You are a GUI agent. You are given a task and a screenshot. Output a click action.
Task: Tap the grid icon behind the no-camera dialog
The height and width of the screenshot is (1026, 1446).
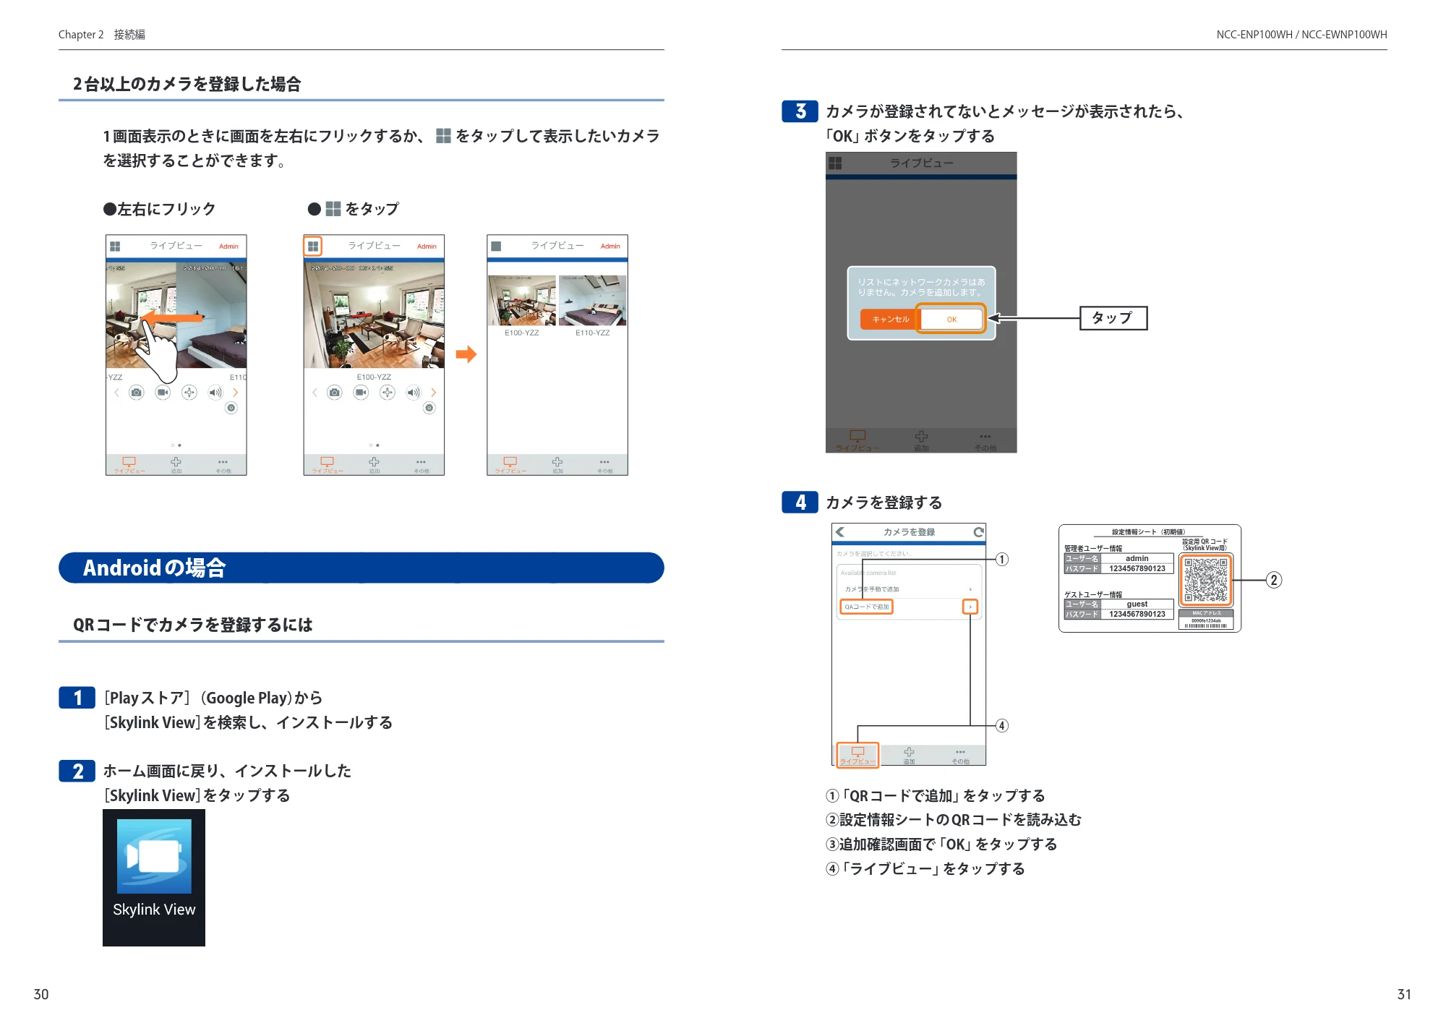[x=835, y=163]
